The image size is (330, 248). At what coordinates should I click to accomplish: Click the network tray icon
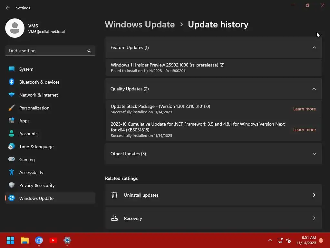pos(280,240)
